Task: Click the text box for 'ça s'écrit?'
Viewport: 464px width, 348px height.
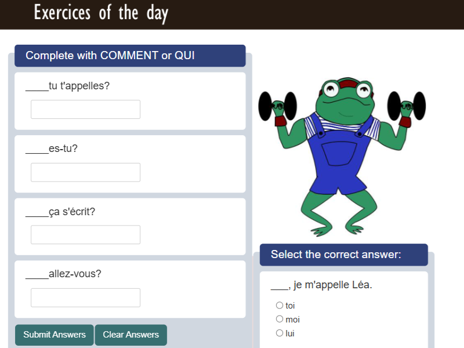Action: coord(85,235)
